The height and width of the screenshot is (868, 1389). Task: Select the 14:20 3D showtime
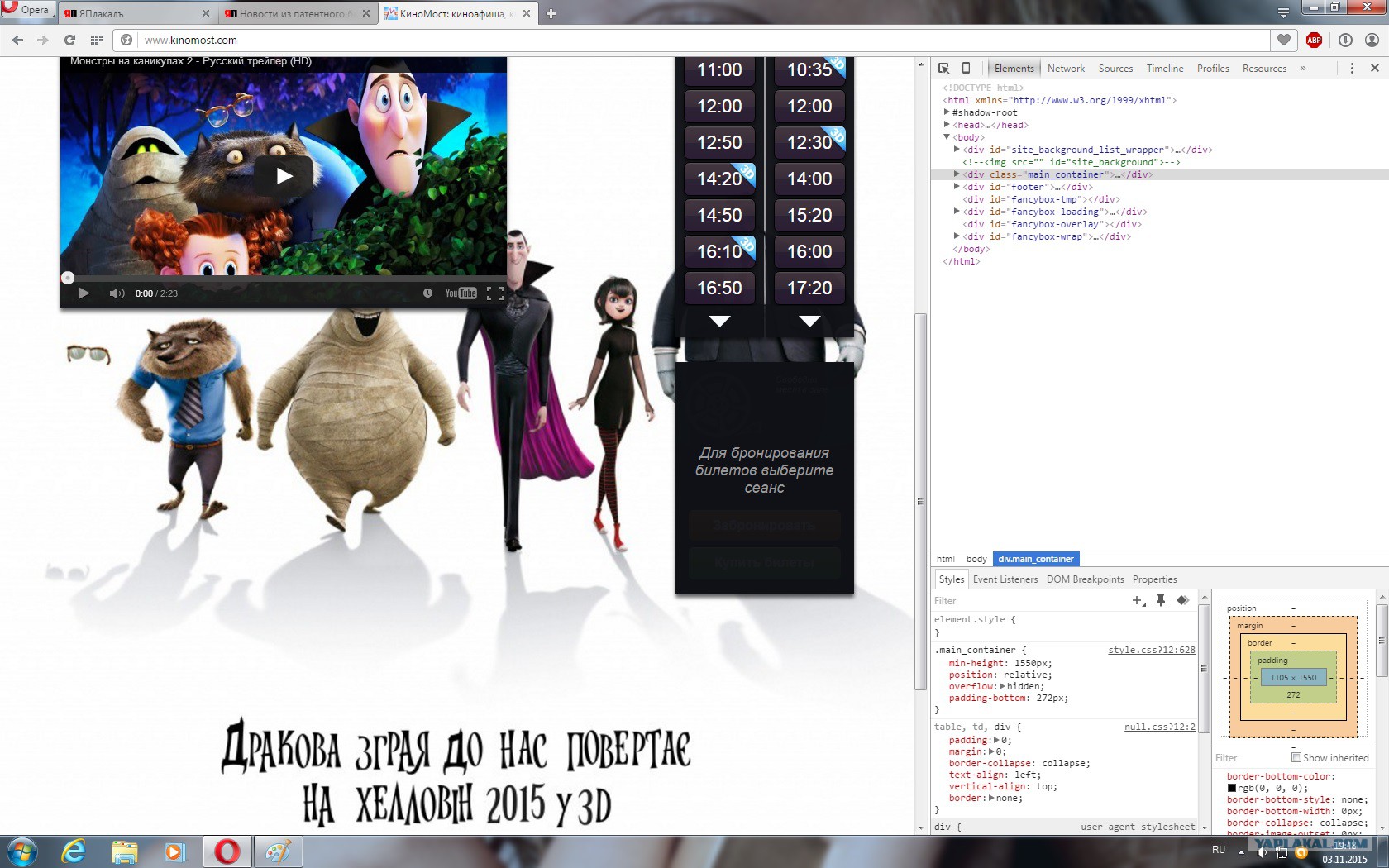(x=719, y=179)
